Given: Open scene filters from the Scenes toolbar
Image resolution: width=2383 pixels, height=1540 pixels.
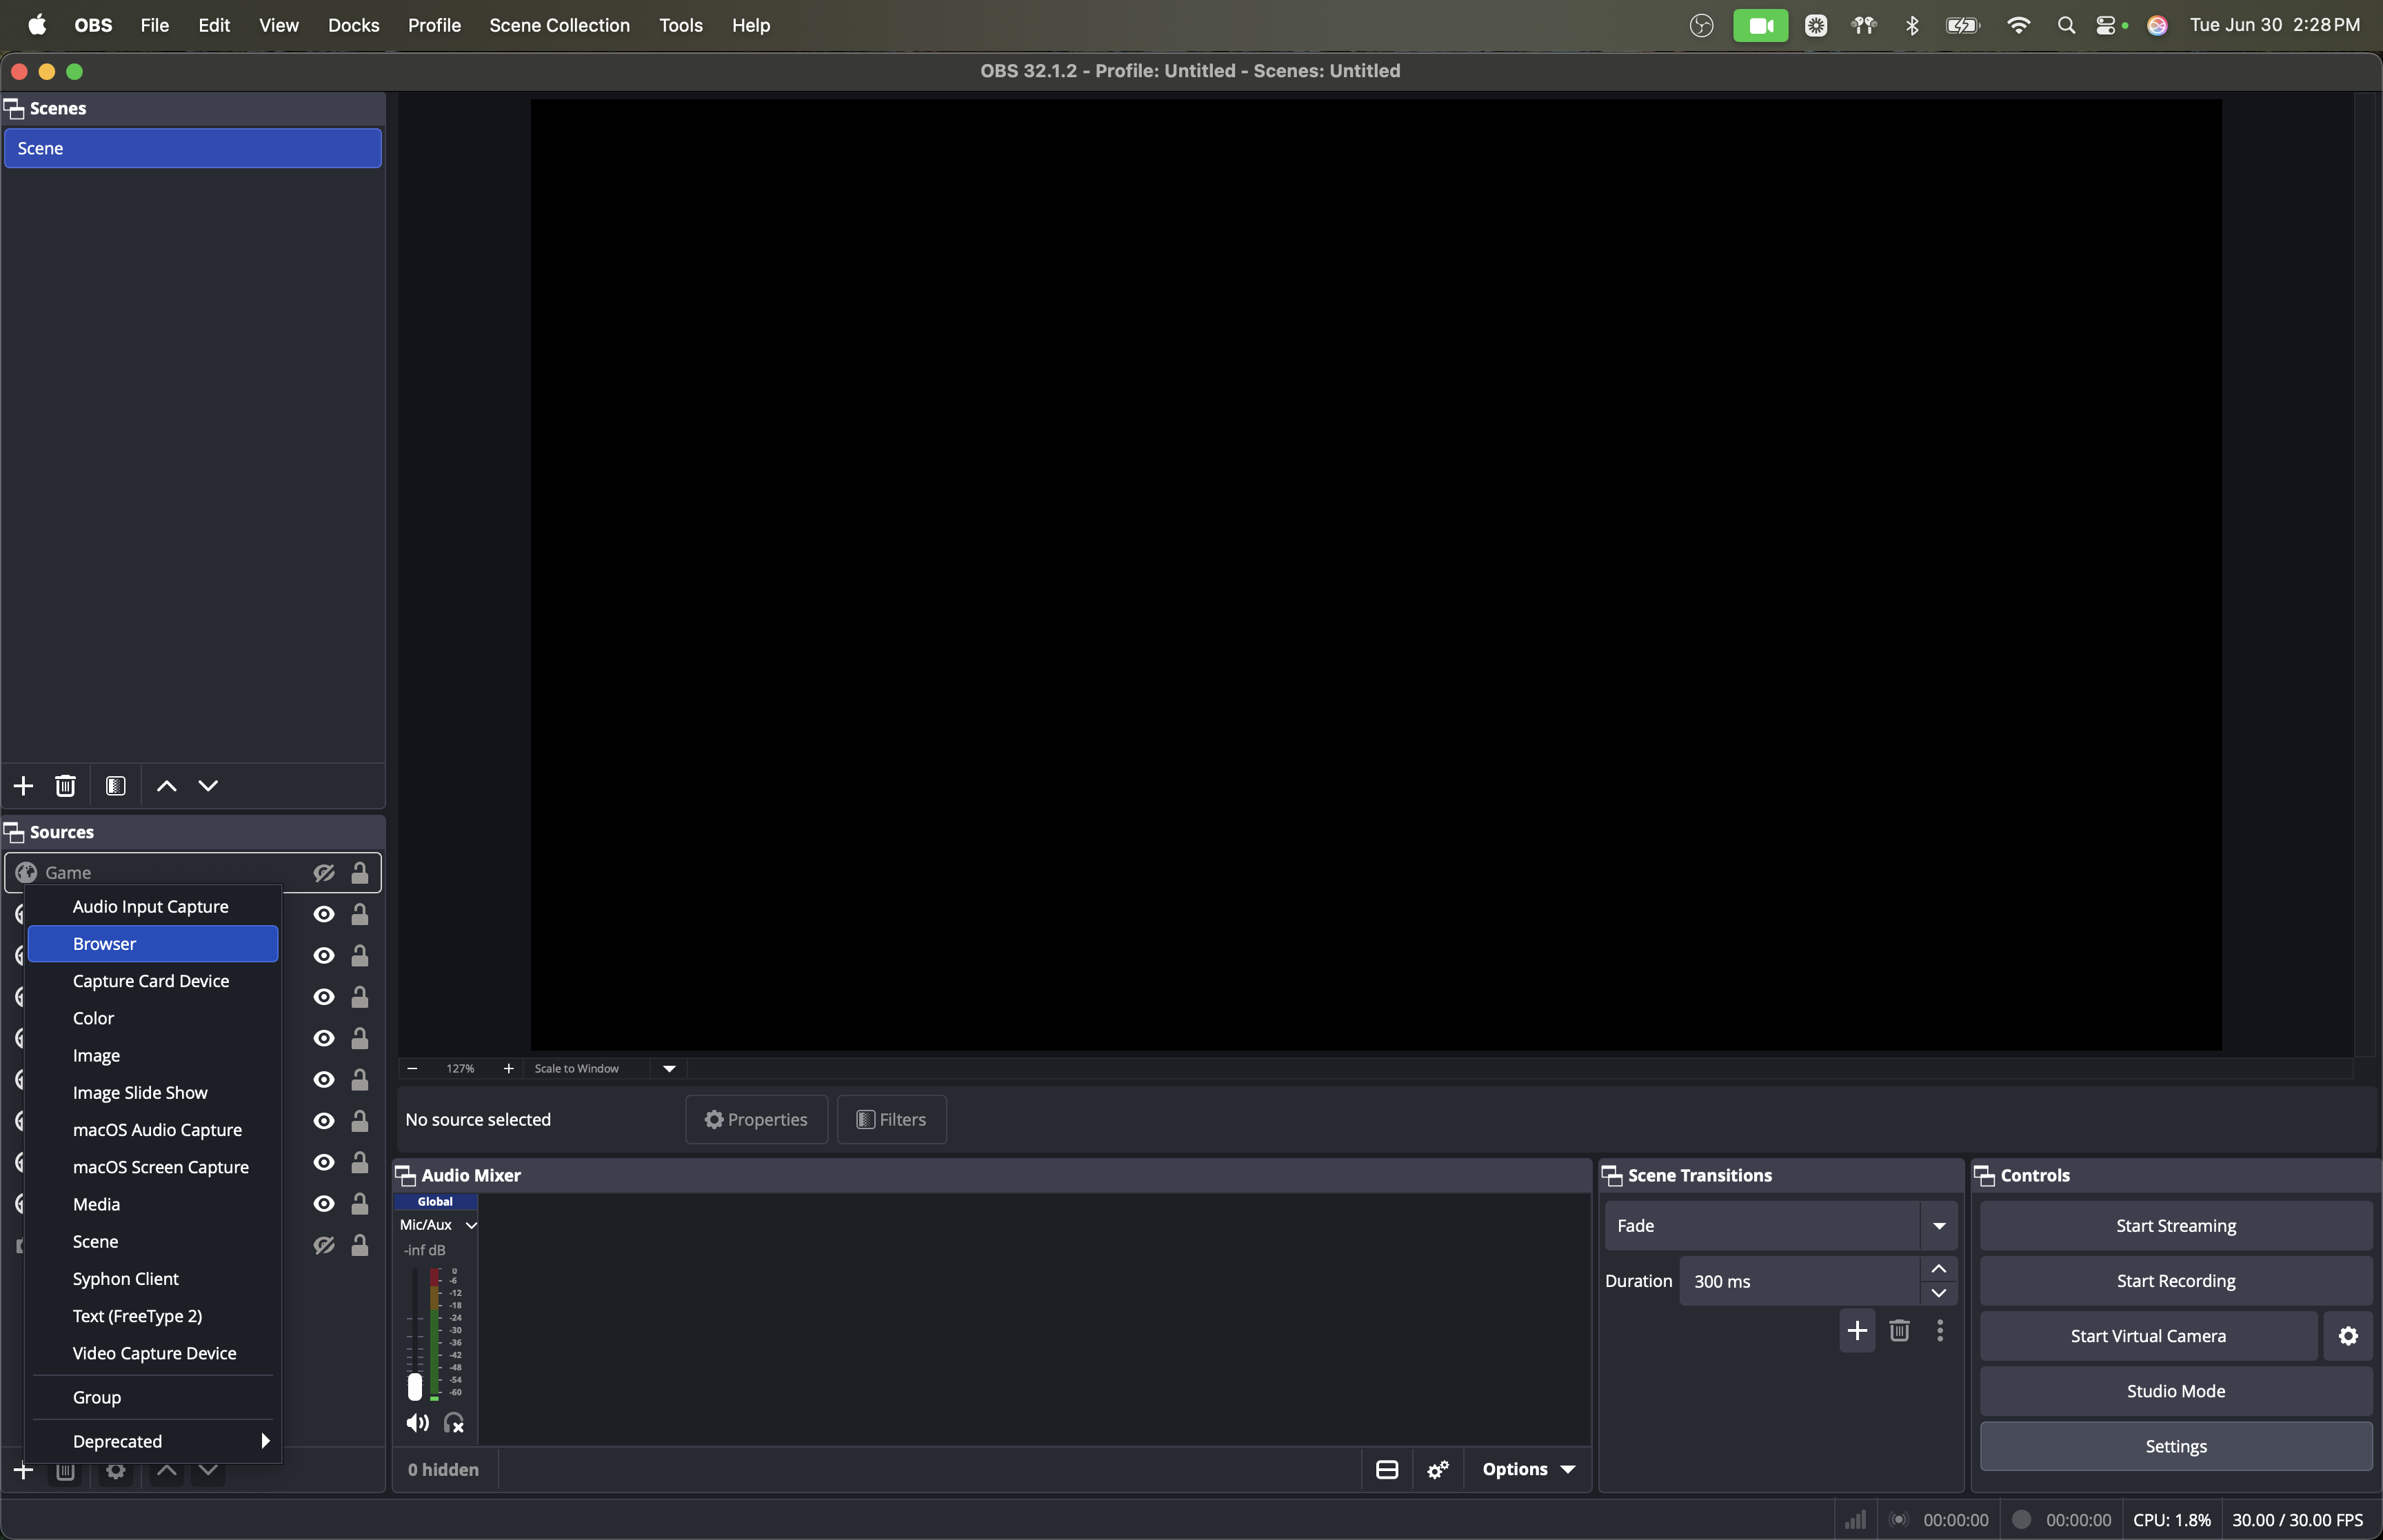Looking at the screenshot, I should 116,786.
